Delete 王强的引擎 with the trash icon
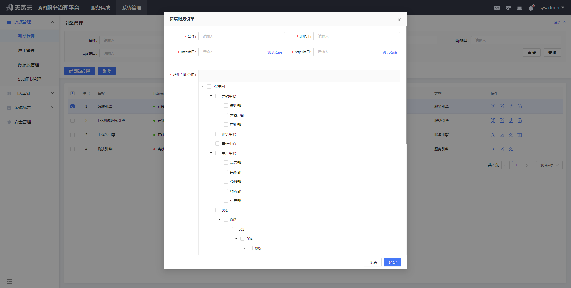 pyautogui.click(x=520, y=135)
